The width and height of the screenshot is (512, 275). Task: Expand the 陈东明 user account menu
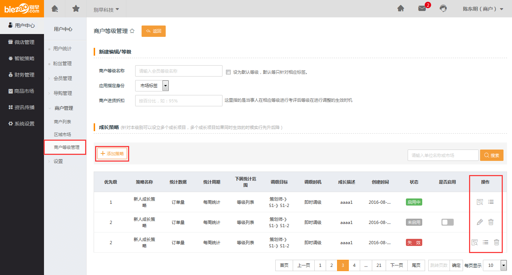point(483,9)
